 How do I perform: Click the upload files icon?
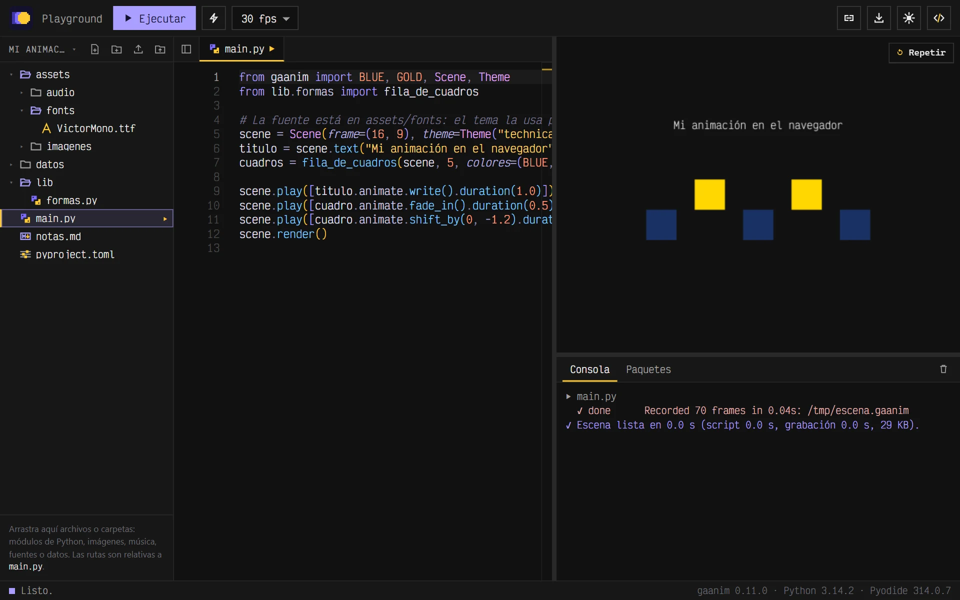click(x=138, y=49)
